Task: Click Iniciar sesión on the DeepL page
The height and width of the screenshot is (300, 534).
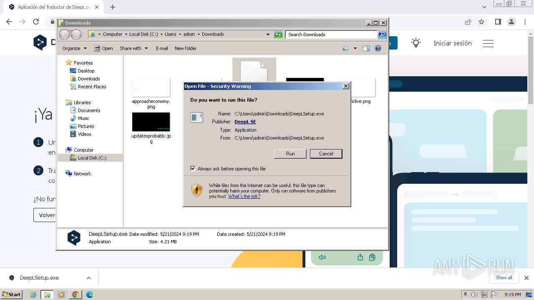Action: (x=453, y=43)
